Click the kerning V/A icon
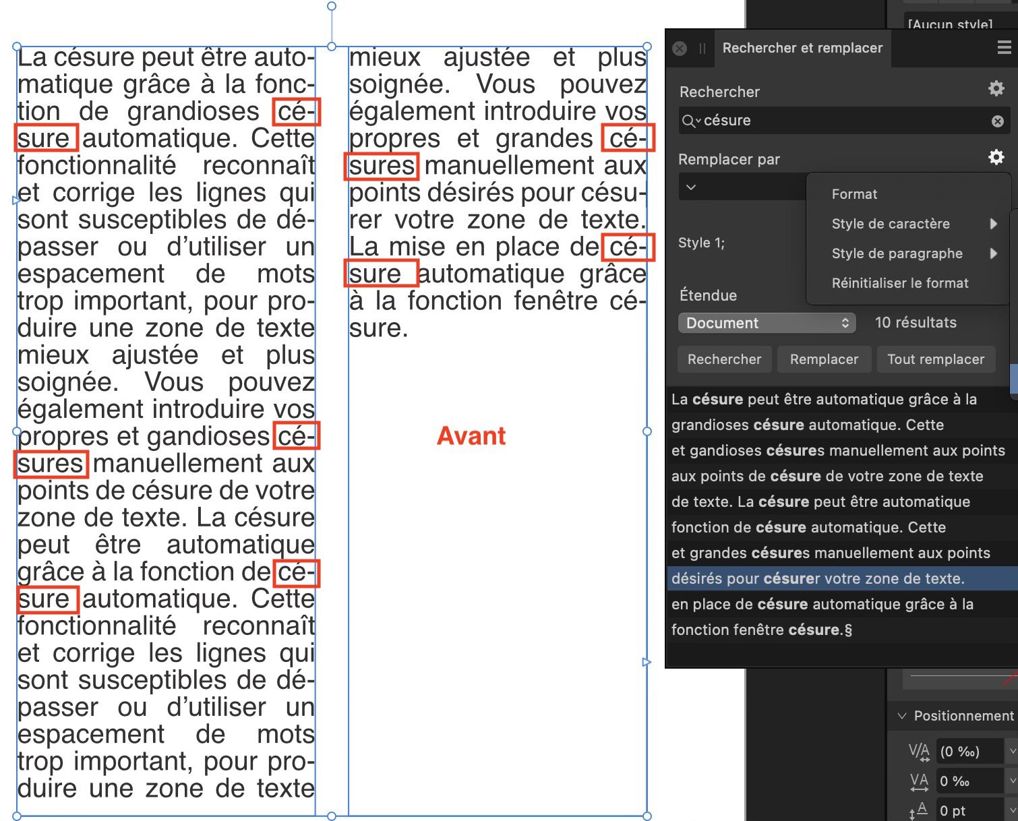The height and width of the screenshot is (821, 1018). [919, 752]
